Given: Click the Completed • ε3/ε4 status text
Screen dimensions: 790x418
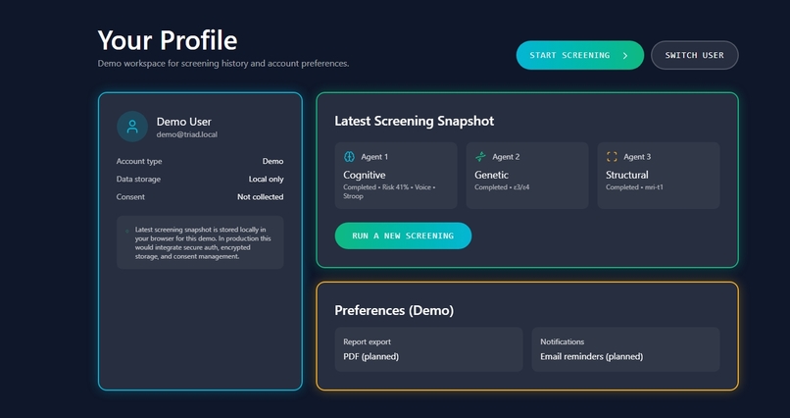Looking at the screenshot, I should point(502,187).
